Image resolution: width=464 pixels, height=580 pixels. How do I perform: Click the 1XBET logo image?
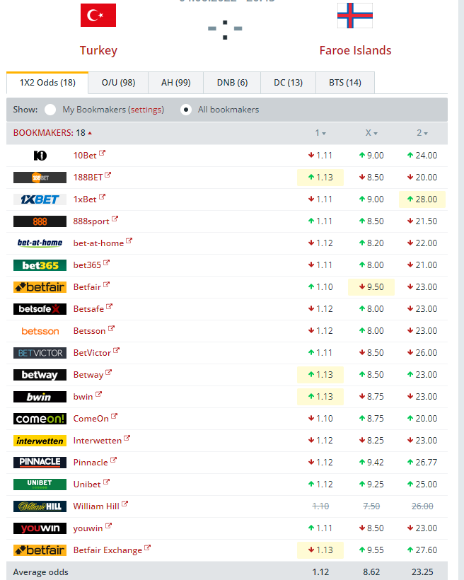click(40, 199)
